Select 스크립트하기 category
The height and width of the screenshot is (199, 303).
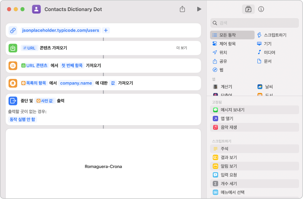[272, 35]
